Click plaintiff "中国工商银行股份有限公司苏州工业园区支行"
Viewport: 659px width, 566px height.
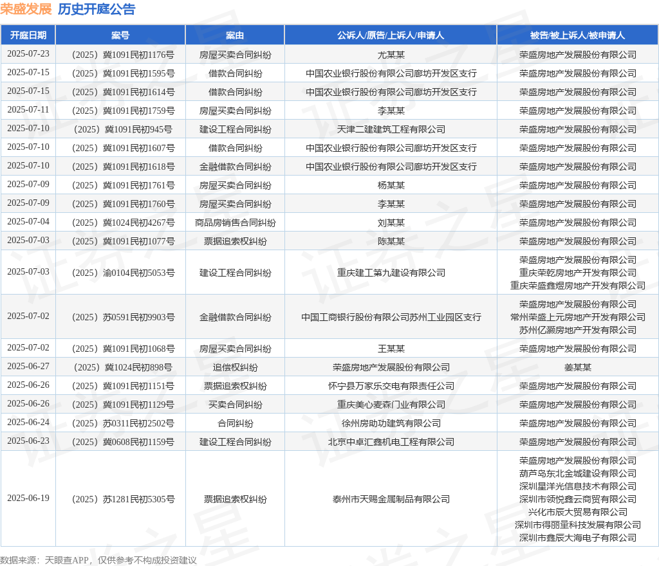click(391, 317)
